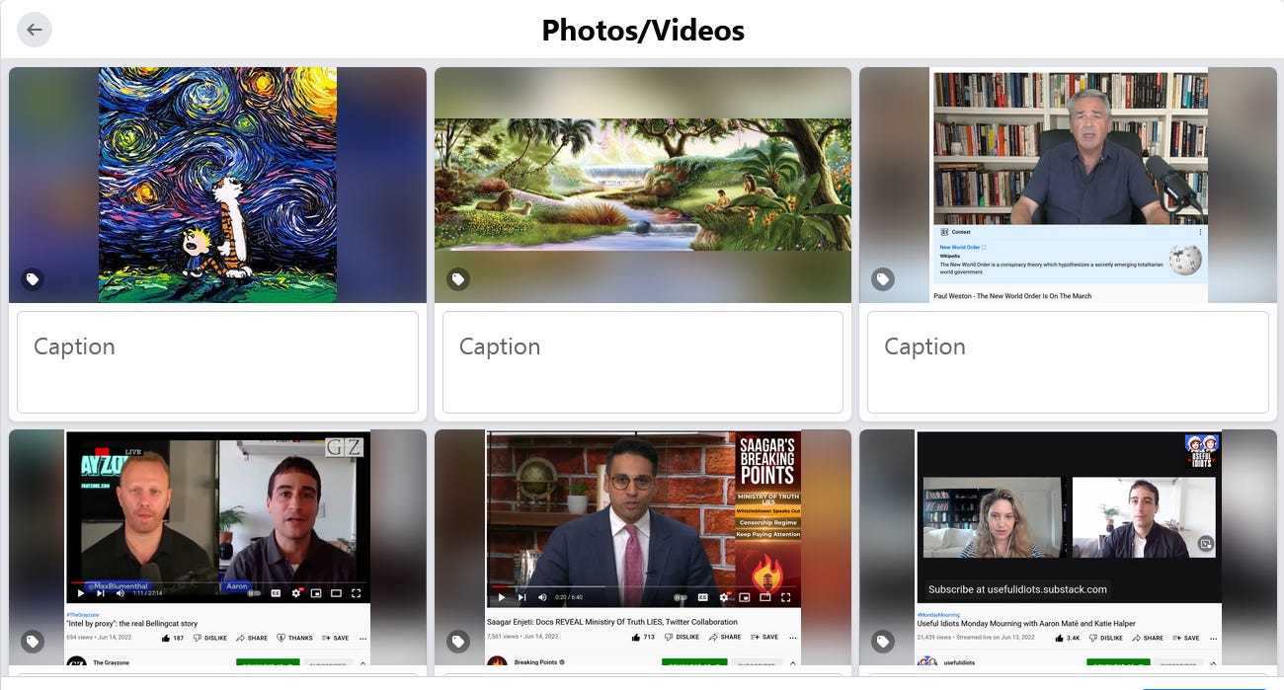Add caption to Calvin and Hobbes photo
The image size is (1284, 690).
coord(217,362)
